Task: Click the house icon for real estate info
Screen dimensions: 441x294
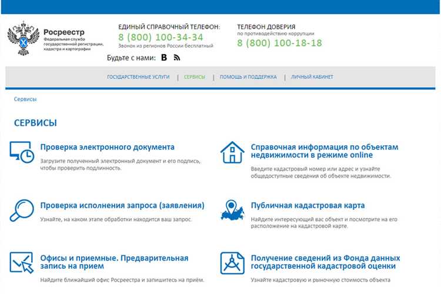Action: pos(232,152)
